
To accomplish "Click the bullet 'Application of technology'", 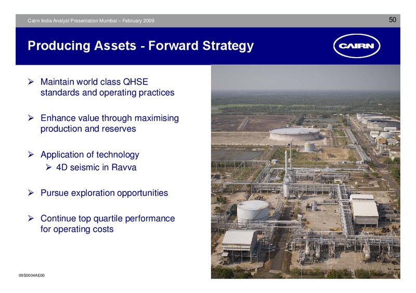I will [89, 155].
